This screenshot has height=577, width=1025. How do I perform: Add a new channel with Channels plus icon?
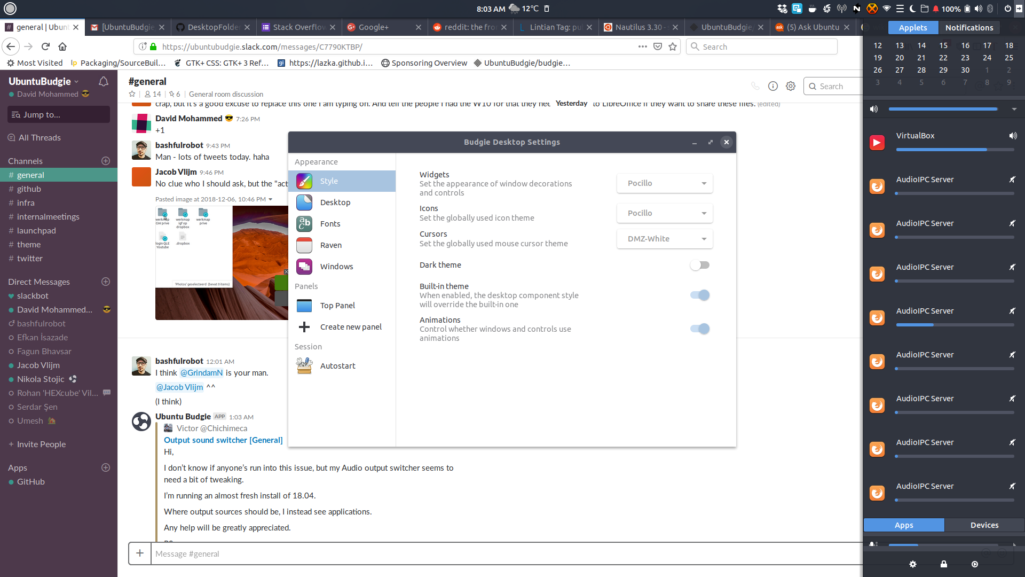coord(106,161)
